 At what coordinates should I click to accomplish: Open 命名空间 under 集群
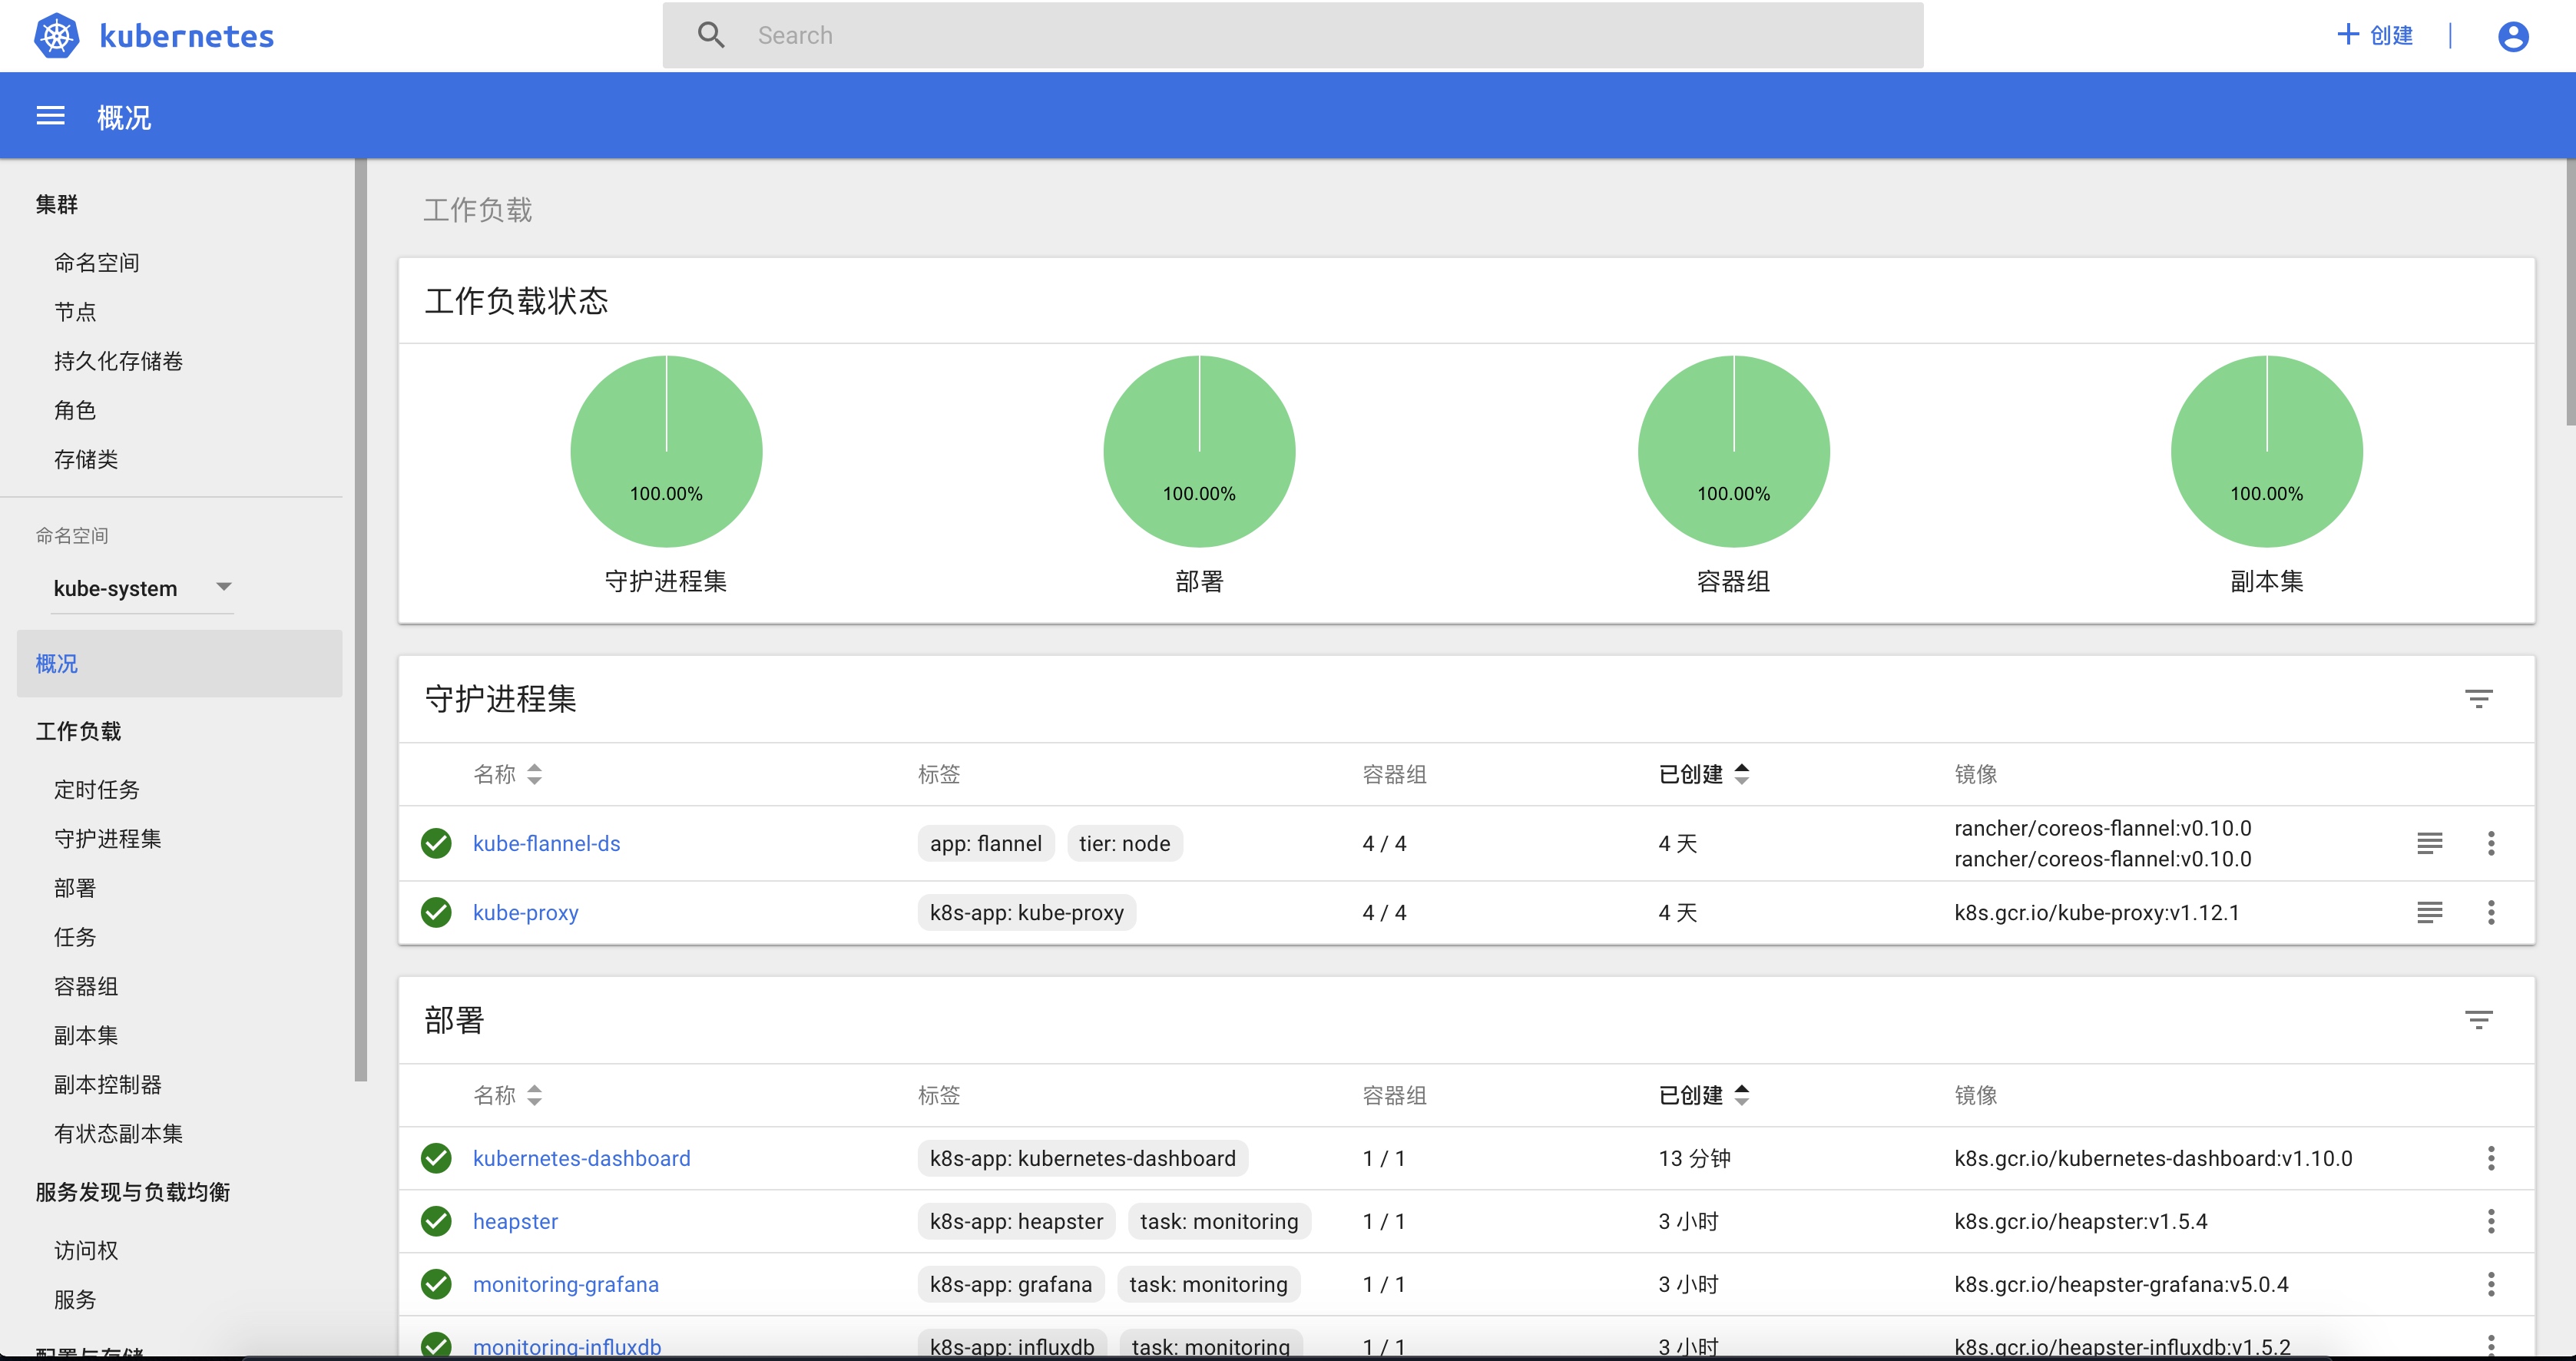click(97, 263)
